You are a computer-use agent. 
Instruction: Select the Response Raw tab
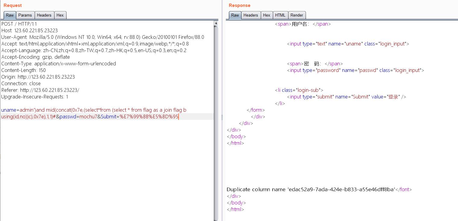[x=235, y=15]
